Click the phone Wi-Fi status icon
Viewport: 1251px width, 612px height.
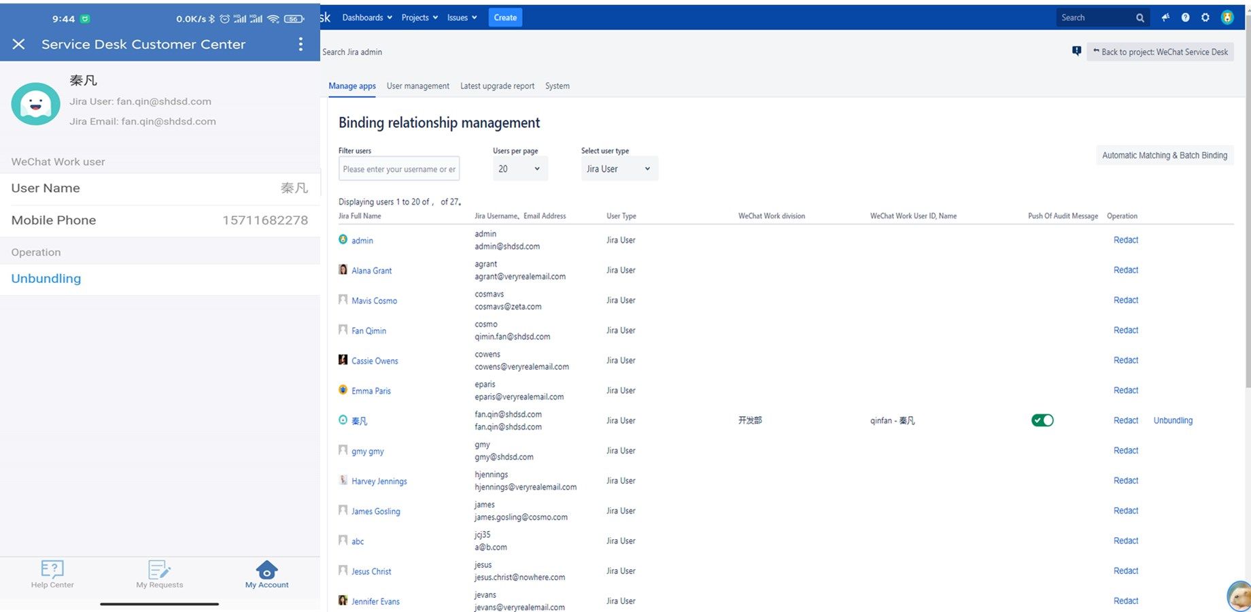(273, 19)
